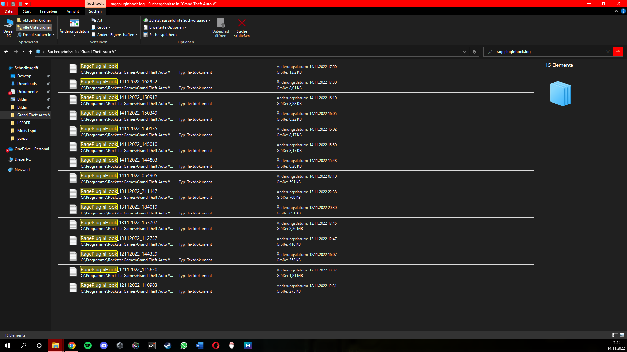Click the refresh icon in address bar
627x352 pixels.
click(x=474, y=52)
